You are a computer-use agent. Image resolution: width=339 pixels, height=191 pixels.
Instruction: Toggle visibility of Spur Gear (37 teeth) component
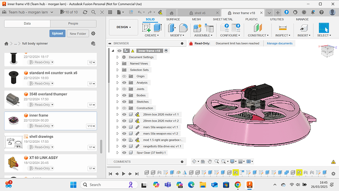[124, 153]
